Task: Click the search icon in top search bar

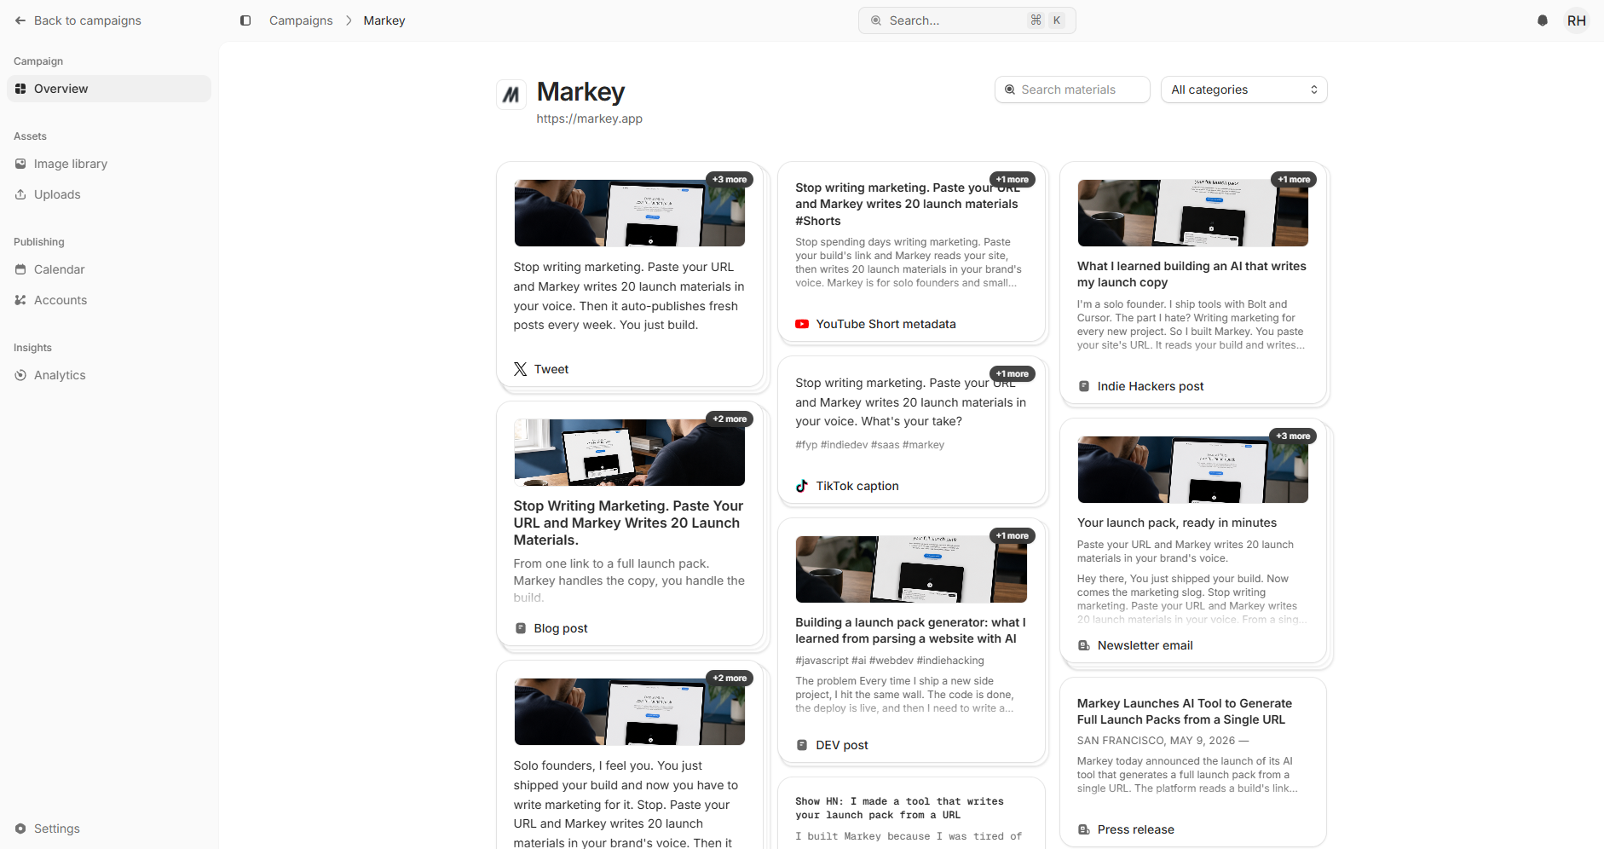Action: pyautogui.click(x=876, y=20)
